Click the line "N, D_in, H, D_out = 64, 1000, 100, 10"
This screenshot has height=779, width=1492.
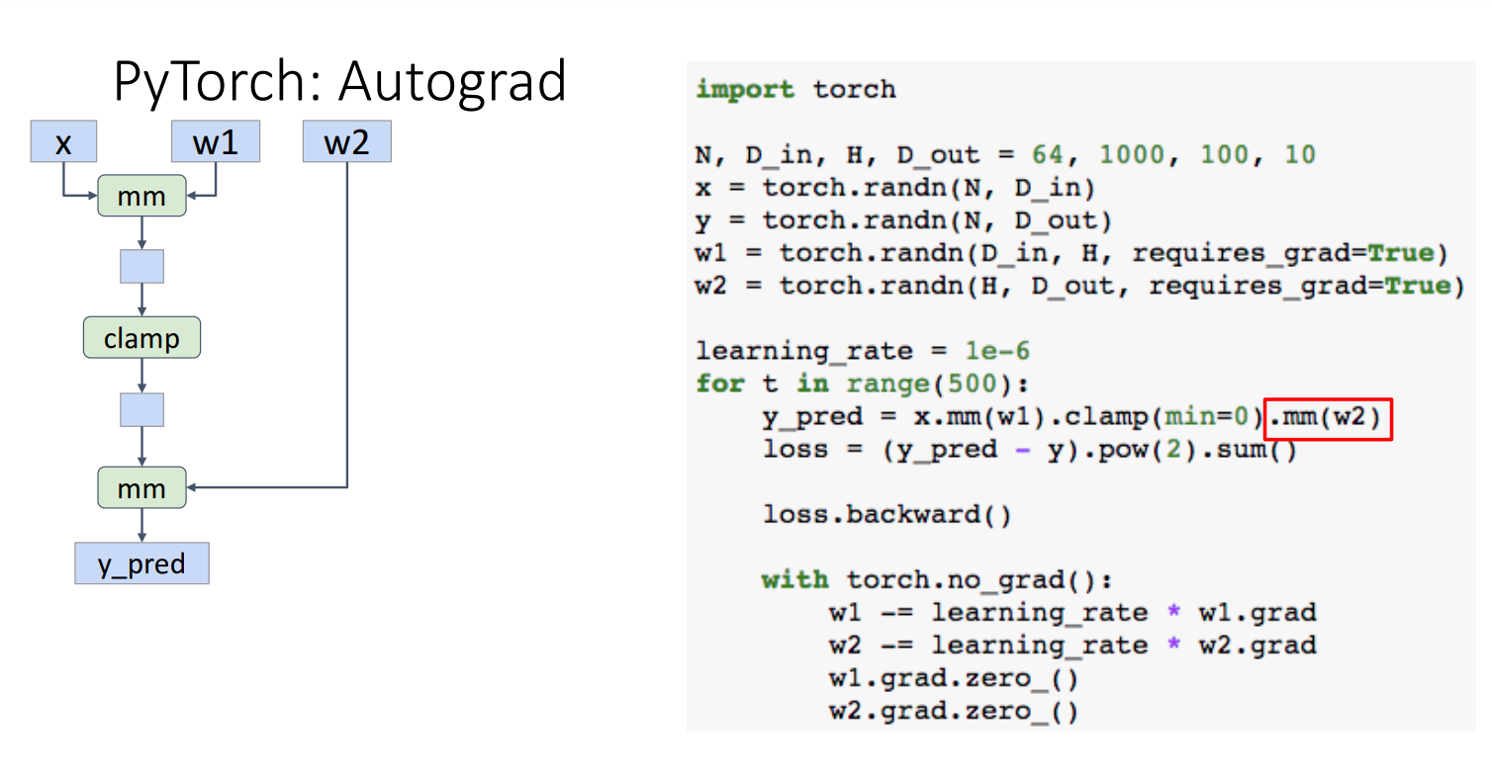pos(1005,155)
